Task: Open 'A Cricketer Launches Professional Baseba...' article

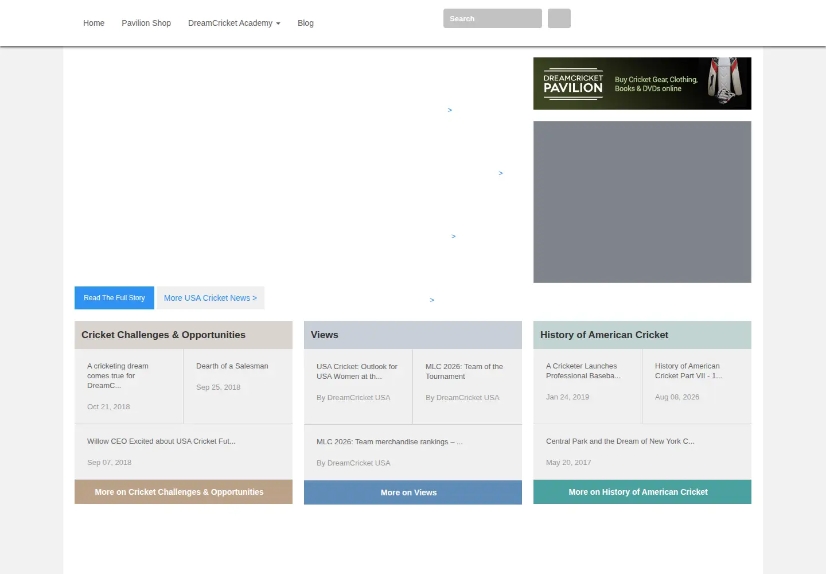Action: [x=583, y=371]
